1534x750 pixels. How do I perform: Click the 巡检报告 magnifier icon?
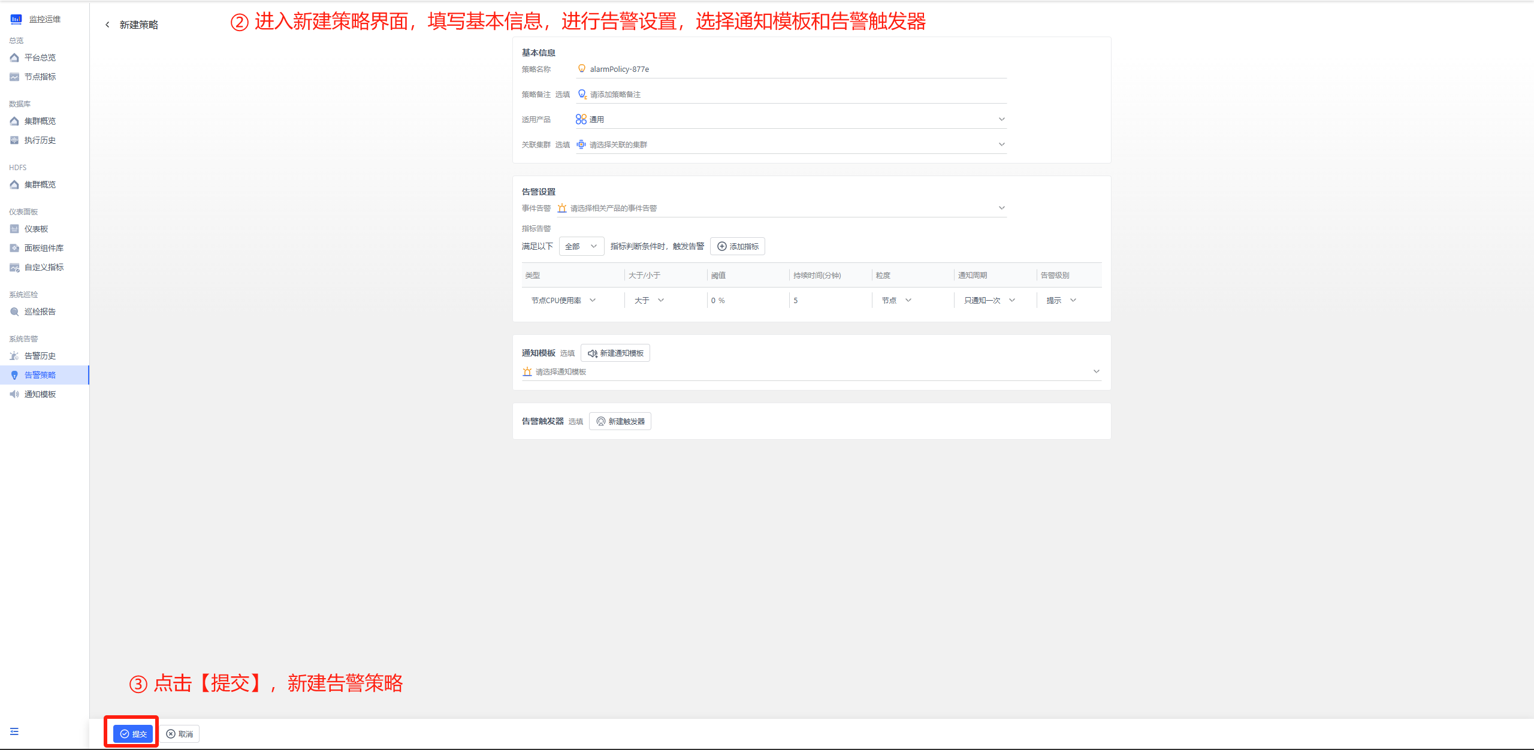pyautogui.click(x=14, y=312)
